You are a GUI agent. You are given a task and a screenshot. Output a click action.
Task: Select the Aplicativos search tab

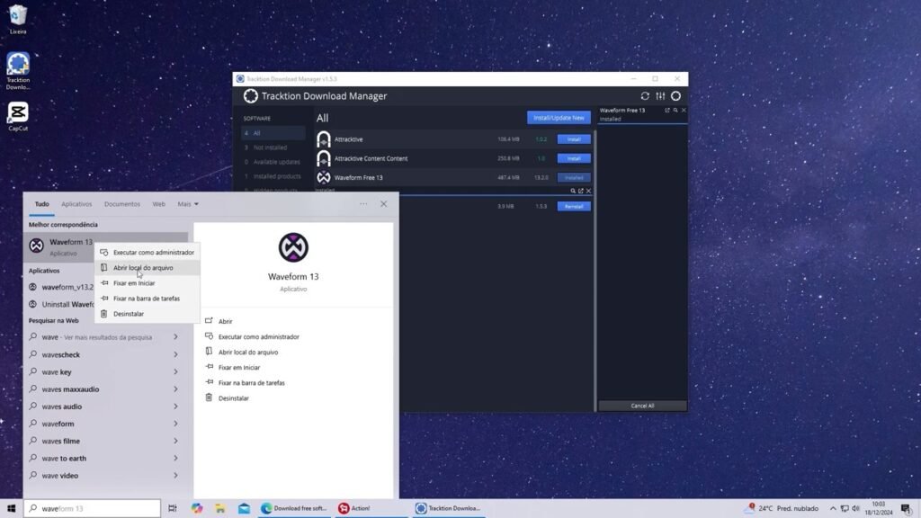76,204
